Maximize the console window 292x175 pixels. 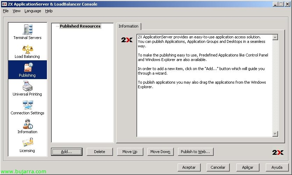(x=281, y=4)
